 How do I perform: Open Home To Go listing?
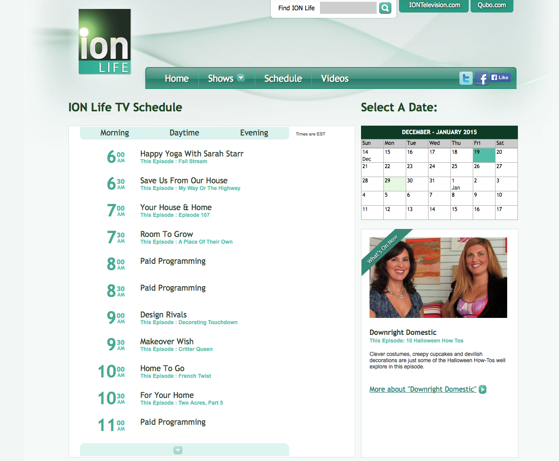click(162, 368)
